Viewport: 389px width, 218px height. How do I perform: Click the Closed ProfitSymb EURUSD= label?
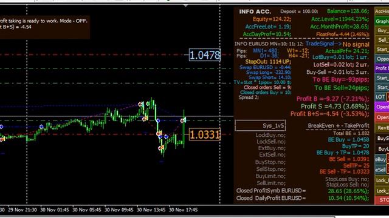[271, 191]
